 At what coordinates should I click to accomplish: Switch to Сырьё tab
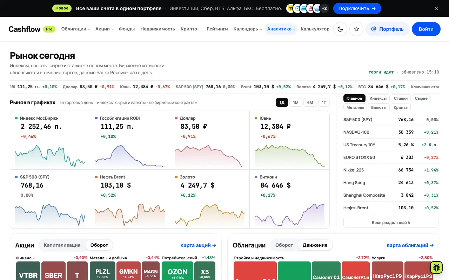point(421,98)
